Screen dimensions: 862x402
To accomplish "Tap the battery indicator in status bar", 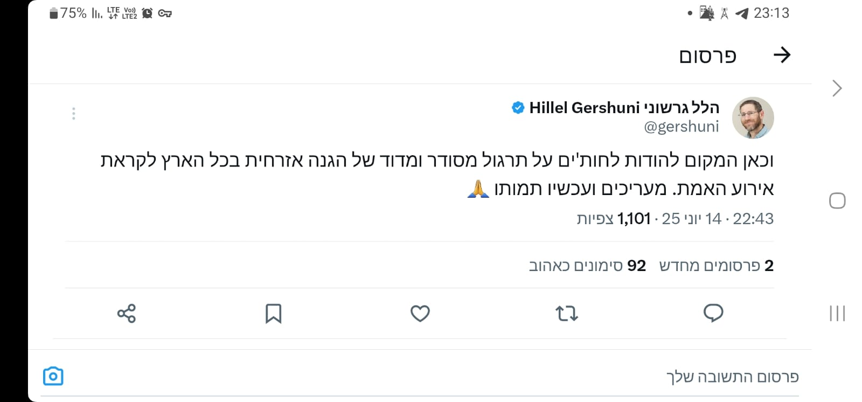I will 54,13.
